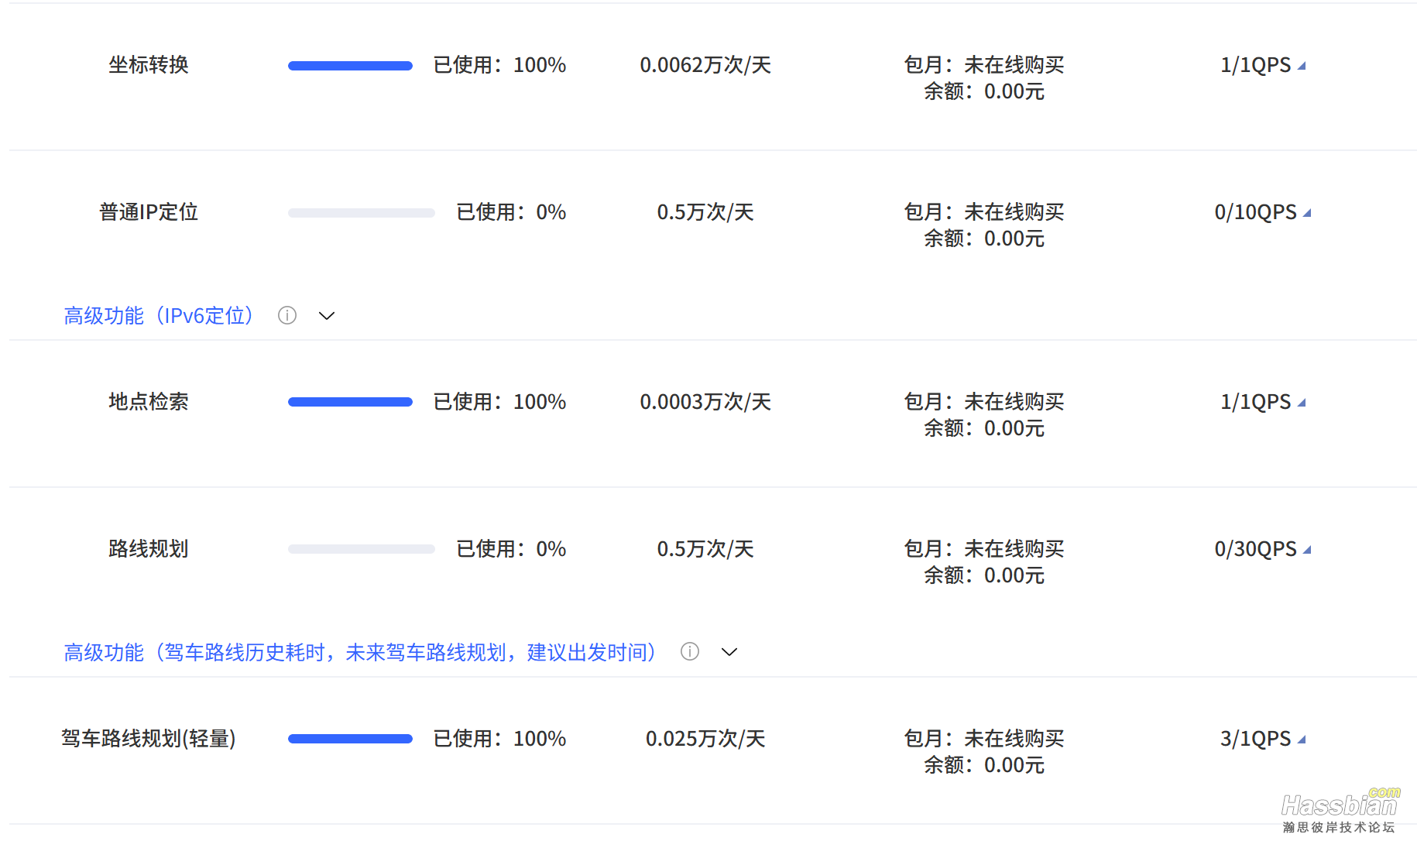
Task: Click the 0/30QPS value for 路线规划
Action: click(x=1256, y=549)
